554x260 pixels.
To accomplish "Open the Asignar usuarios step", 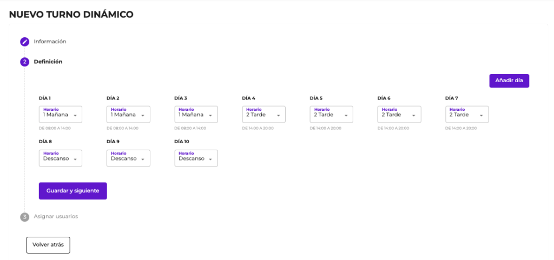I will [56, 216].
